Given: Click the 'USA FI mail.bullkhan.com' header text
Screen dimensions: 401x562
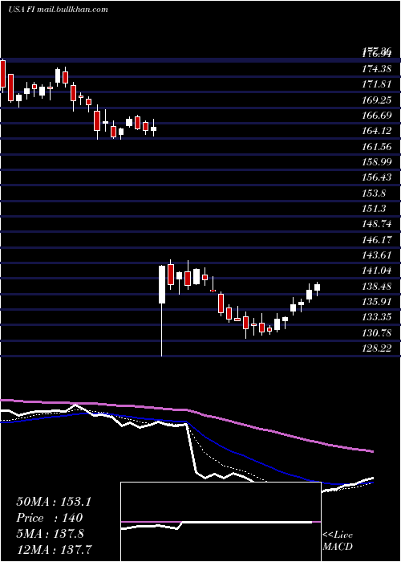Looking at the screenshot, I should pos(58,10).
